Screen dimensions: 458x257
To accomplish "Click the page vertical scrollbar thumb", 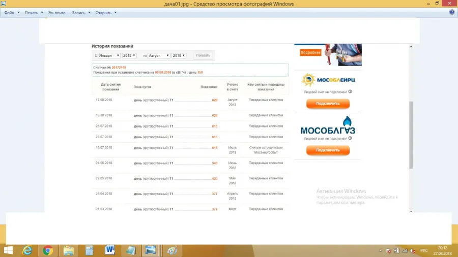I will pos(411,135).
